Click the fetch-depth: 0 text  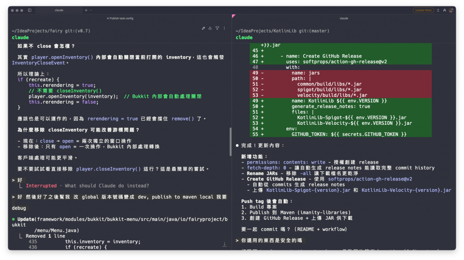(266, 168)
